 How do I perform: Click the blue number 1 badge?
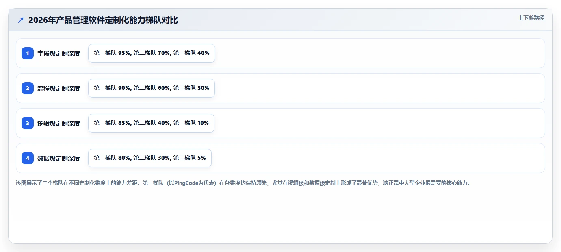click(x=28, y=53)
